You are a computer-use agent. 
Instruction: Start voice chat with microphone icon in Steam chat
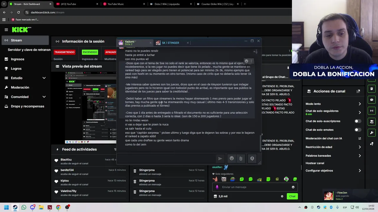252,158
